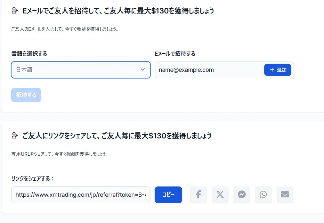The width and height of the screenshot is (324, 223).
Task: Click the name@example.com email input
Action: pyautogui.click(x=208, y=70)
